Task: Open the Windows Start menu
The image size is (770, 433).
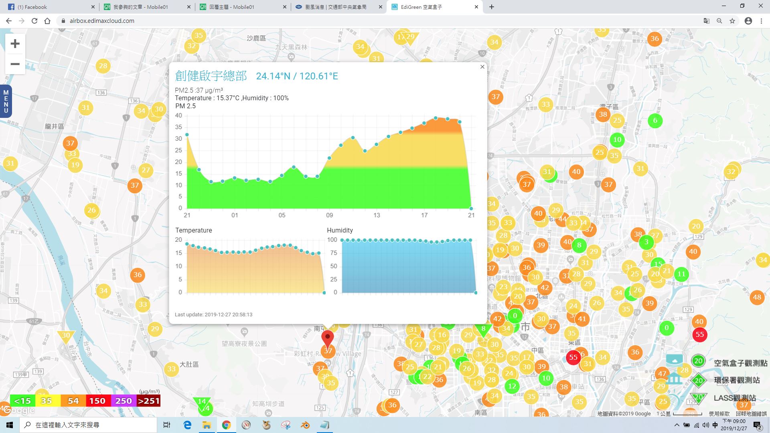Action: 10,425
